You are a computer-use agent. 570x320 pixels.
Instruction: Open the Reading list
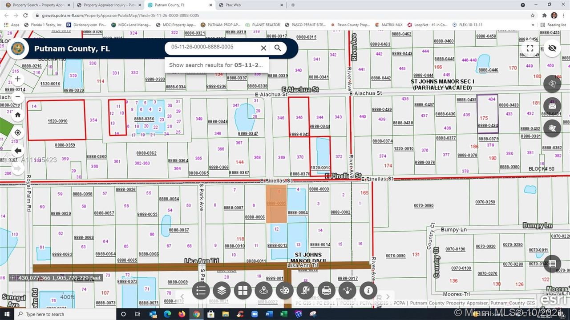pyautogui.click(x=553, y=25)
